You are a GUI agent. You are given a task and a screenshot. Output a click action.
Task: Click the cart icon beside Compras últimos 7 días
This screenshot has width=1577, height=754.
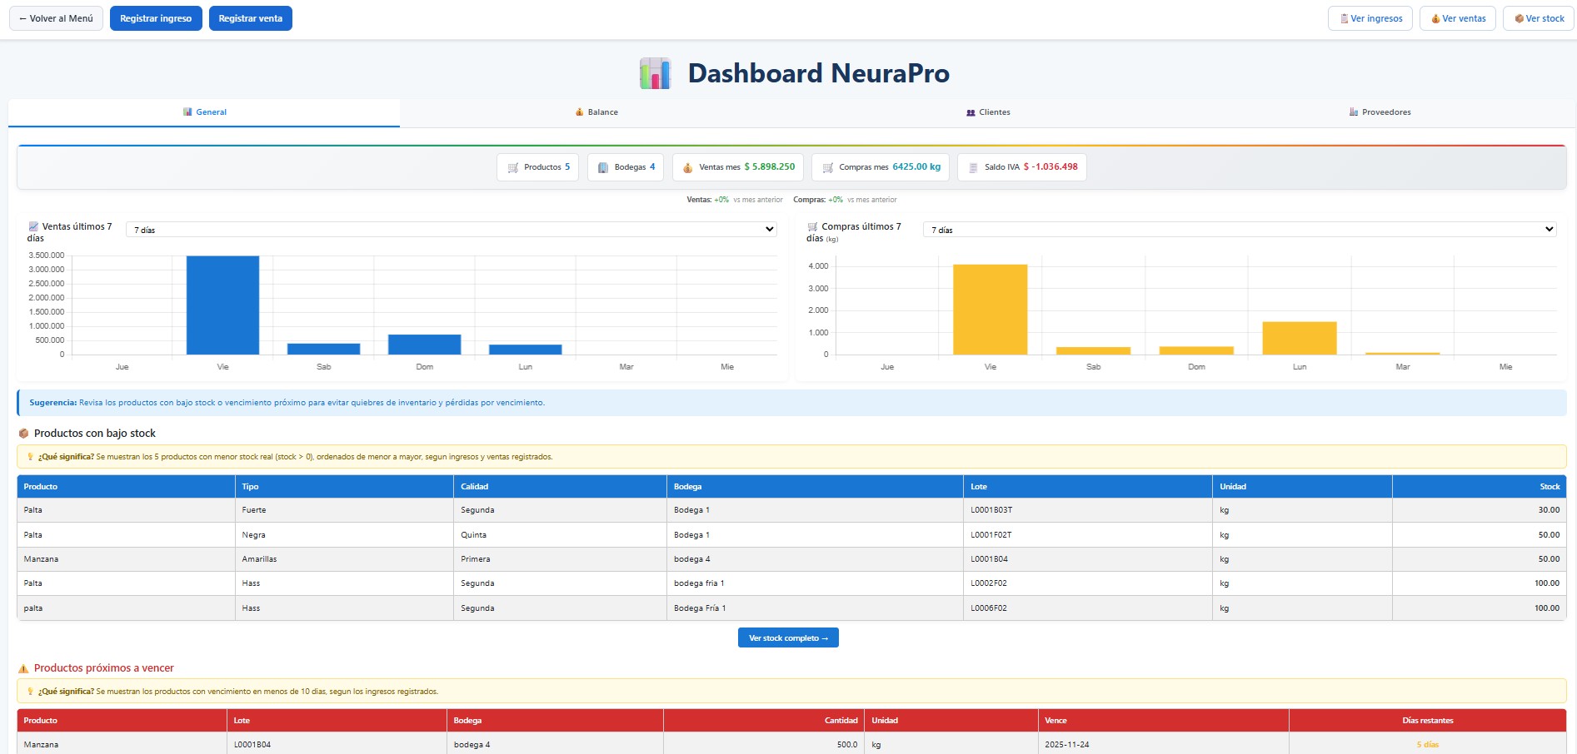[x=810, y=226]
